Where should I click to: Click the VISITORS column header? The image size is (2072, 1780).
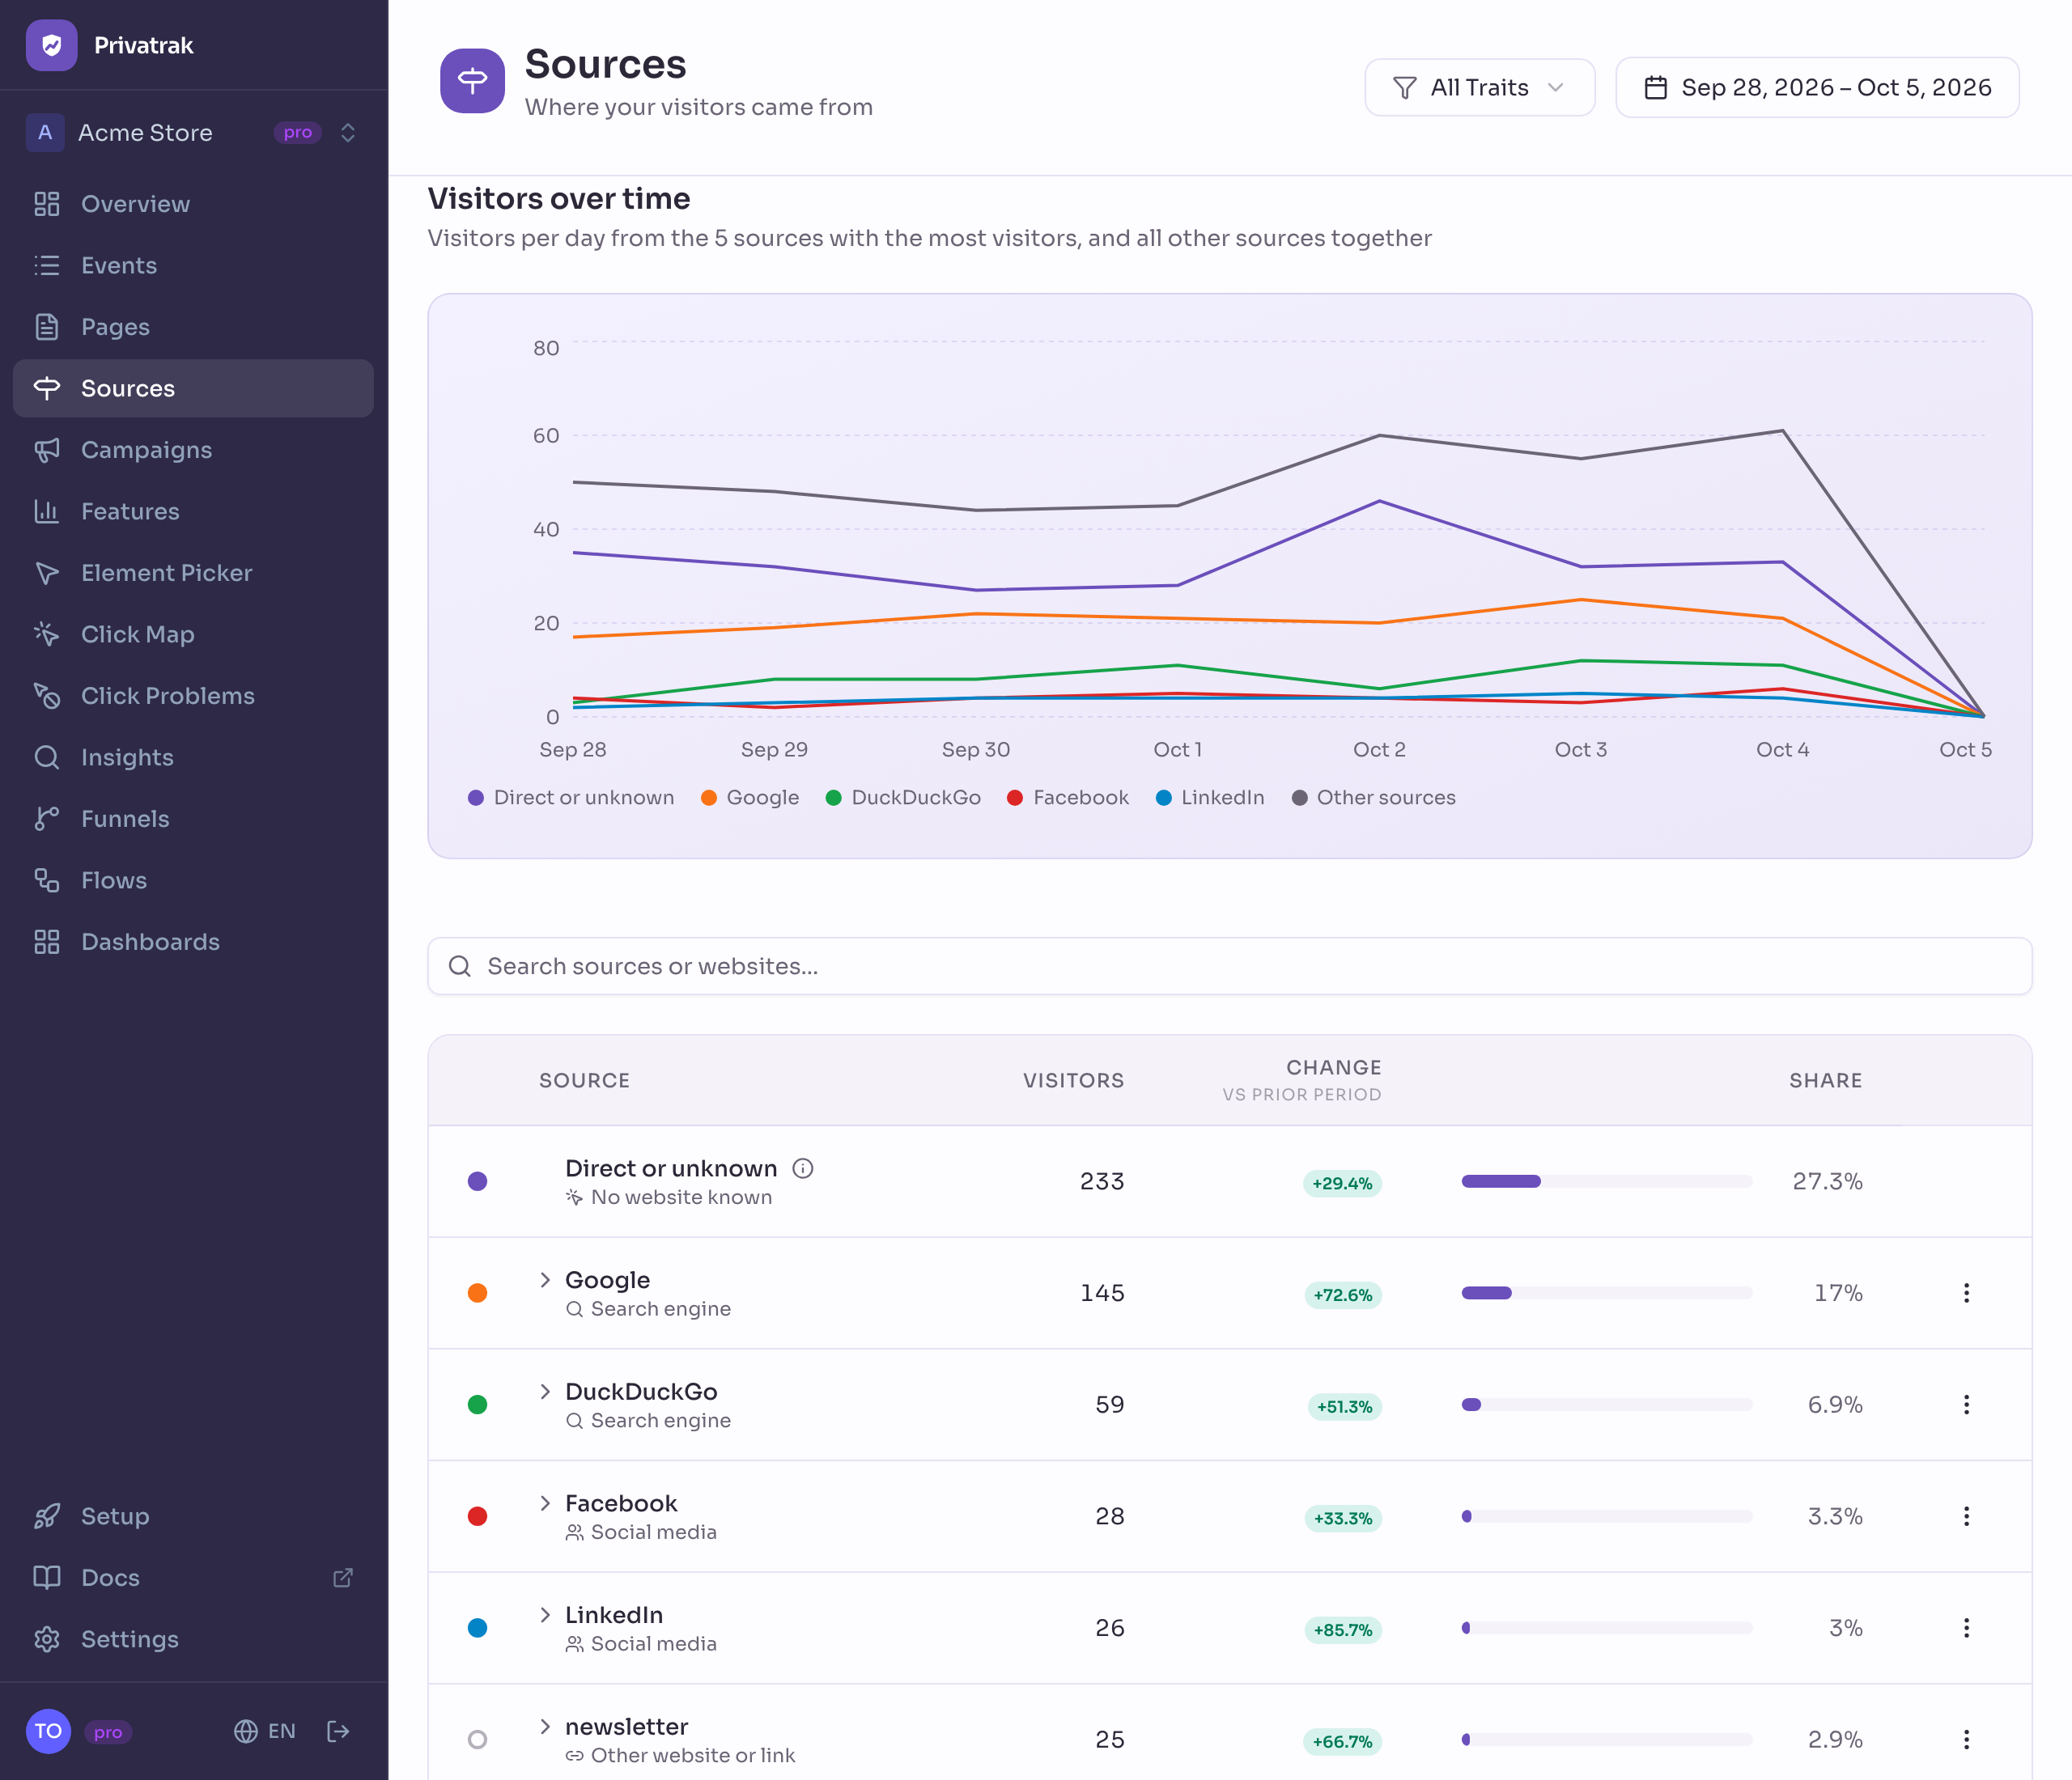coord(1073,1080)
